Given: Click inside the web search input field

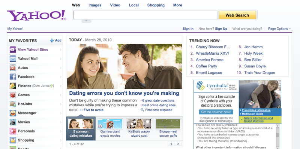Looking at the screenshot, I should (145, 15).
